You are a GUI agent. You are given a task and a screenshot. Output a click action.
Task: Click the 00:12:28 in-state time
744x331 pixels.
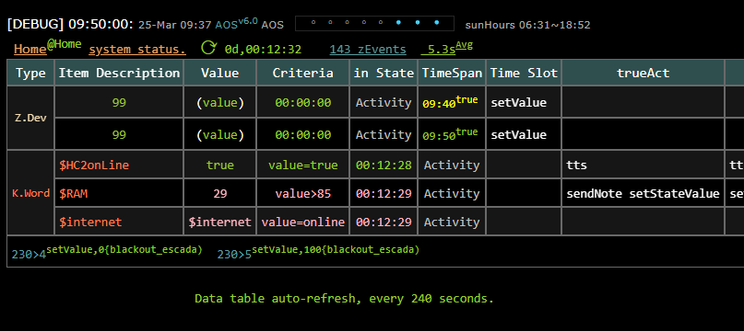[384, 165]
